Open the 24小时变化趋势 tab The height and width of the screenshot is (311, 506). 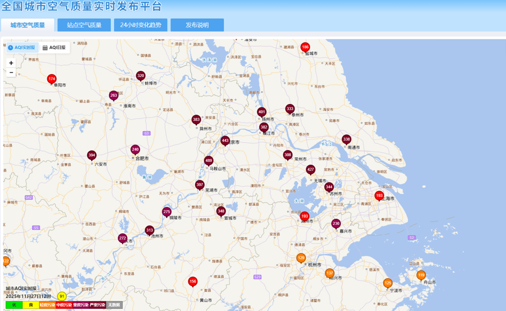141,25
